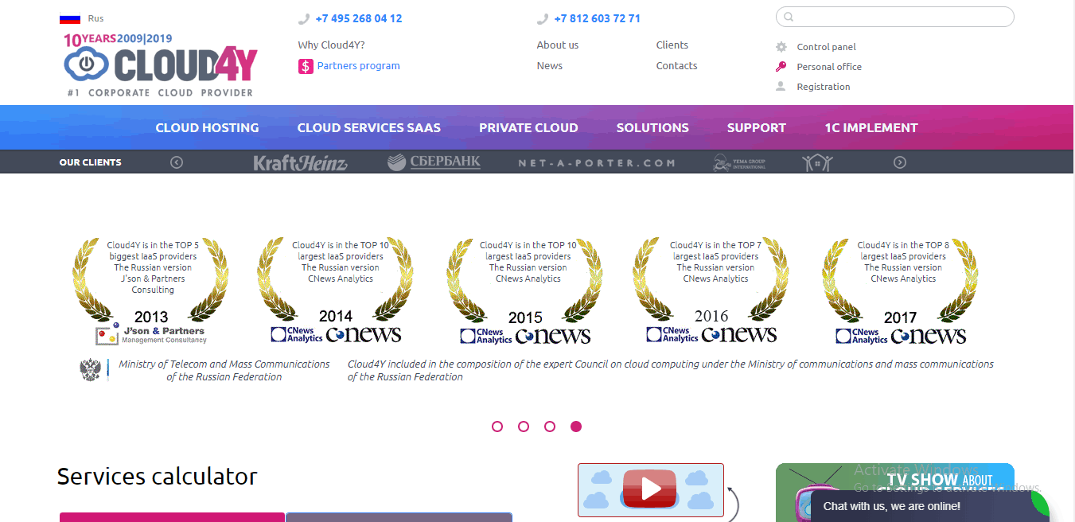
Task: Click the '#1 Corporate Cloud Provider' tagline
Action: 160,92
